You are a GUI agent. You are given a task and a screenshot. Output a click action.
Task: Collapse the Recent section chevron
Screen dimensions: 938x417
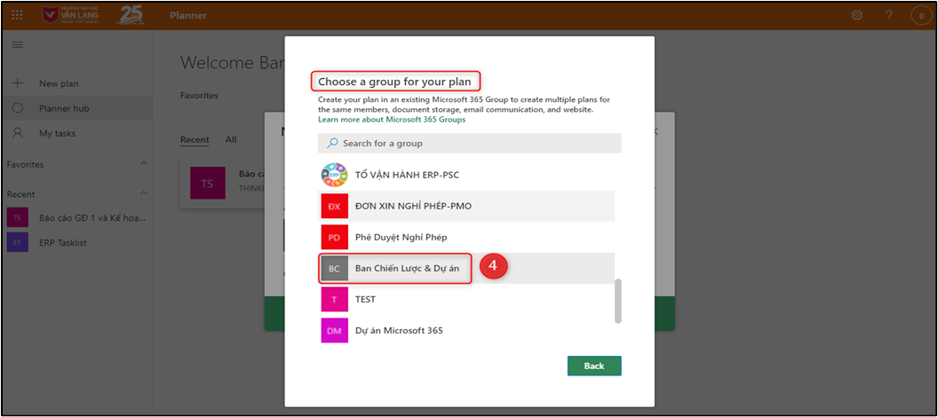[144, 193]
